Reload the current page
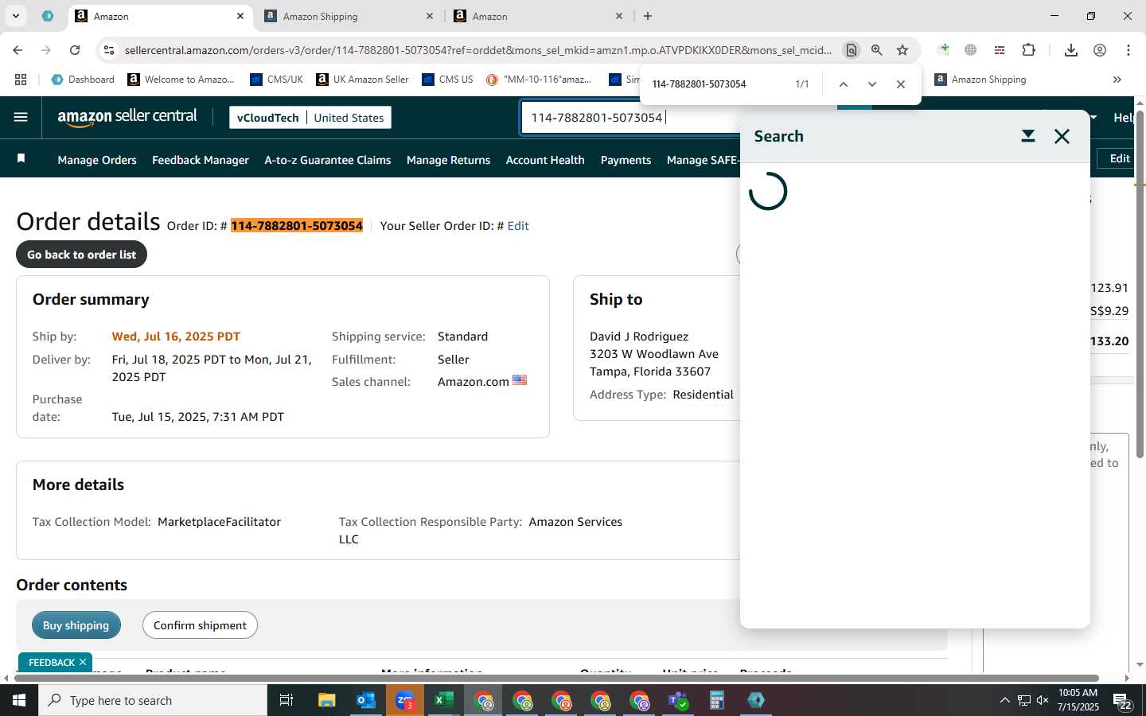This screenshot has height=716, width=1146. coord(75,50)
